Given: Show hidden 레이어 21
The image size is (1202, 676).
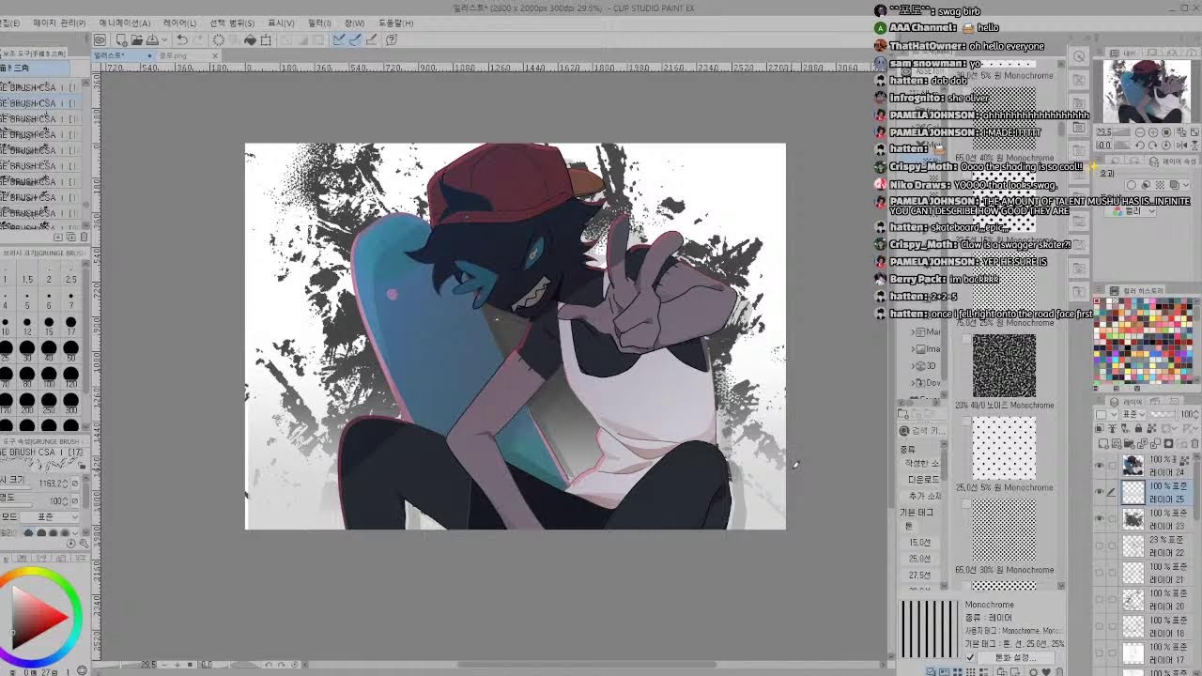Looking at the screenshot, I should coord(1100,572).
